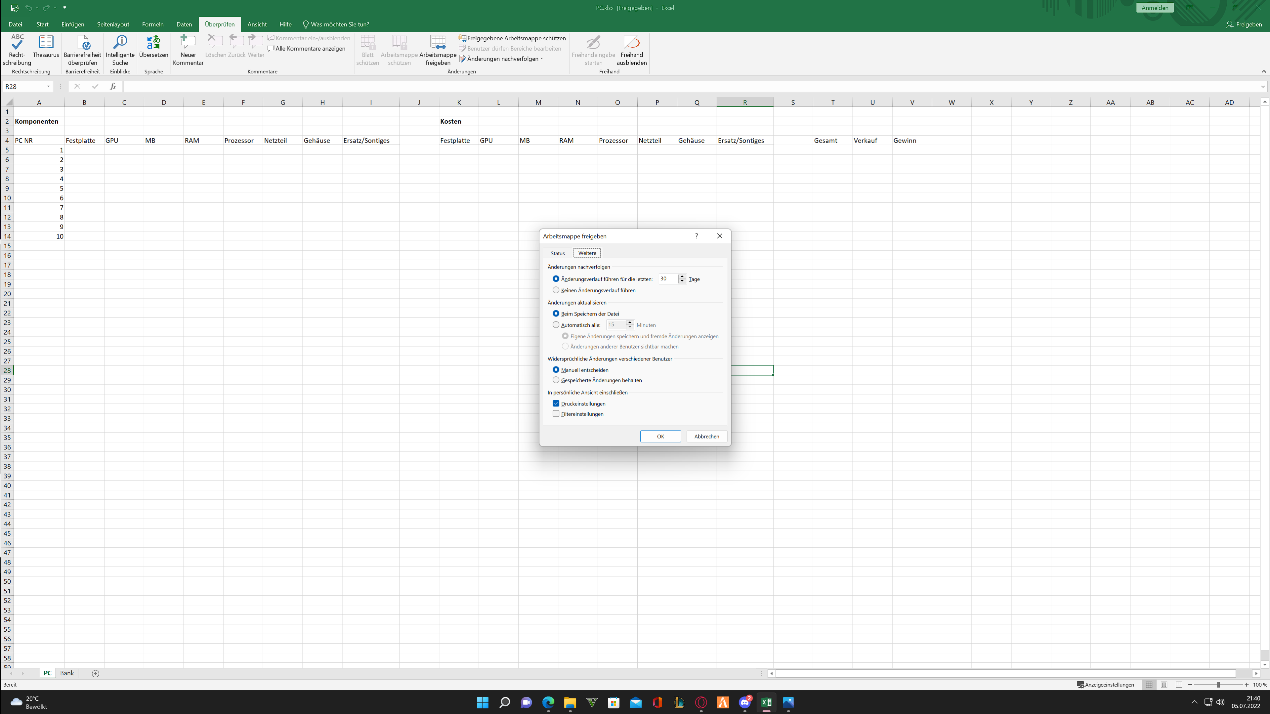Increase the days value with the spinner arrow
The image size is (1270, 714).
(682, 276)
